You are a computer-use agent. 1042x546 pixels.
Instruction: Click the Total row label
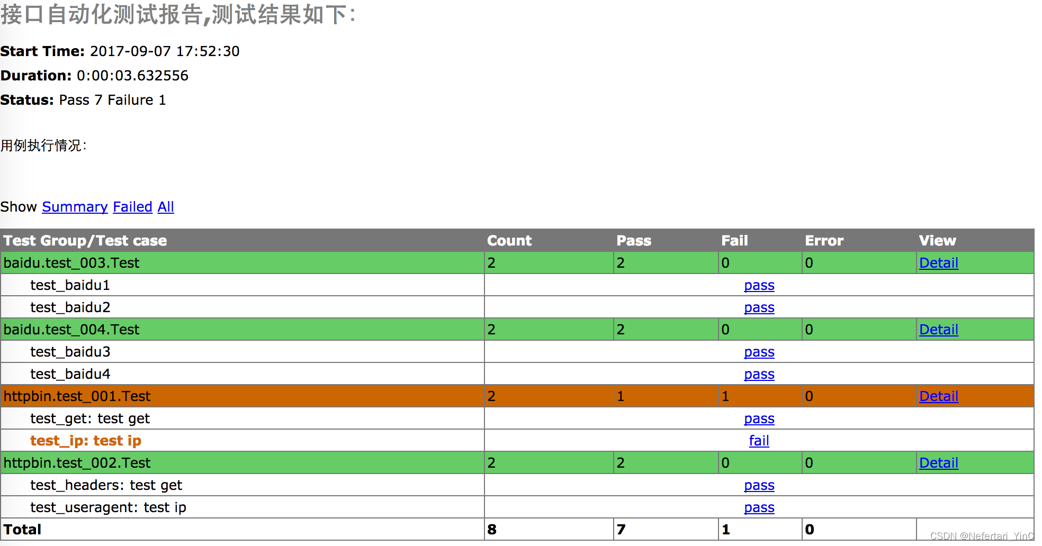point(22,530)
